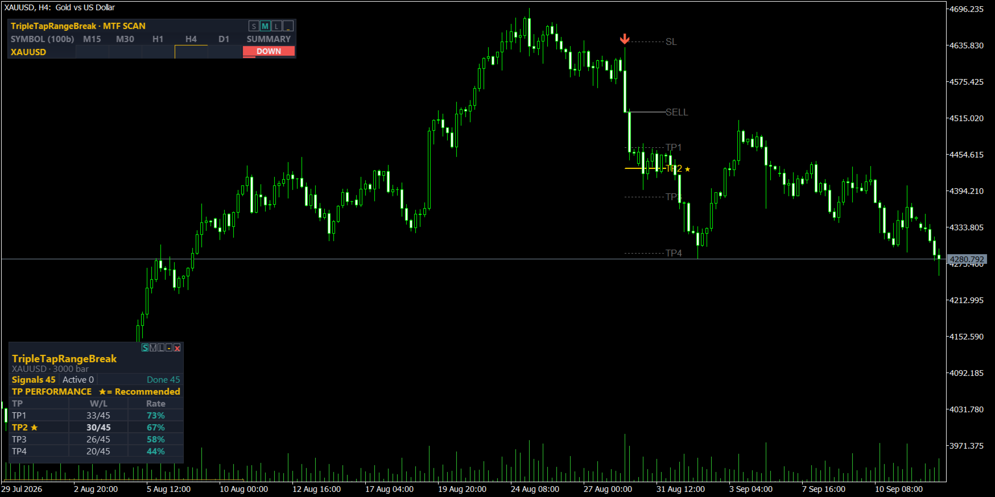995x497 pixels.
Task: Select the current price label 4280.792
Action: [x=967, y=259]
